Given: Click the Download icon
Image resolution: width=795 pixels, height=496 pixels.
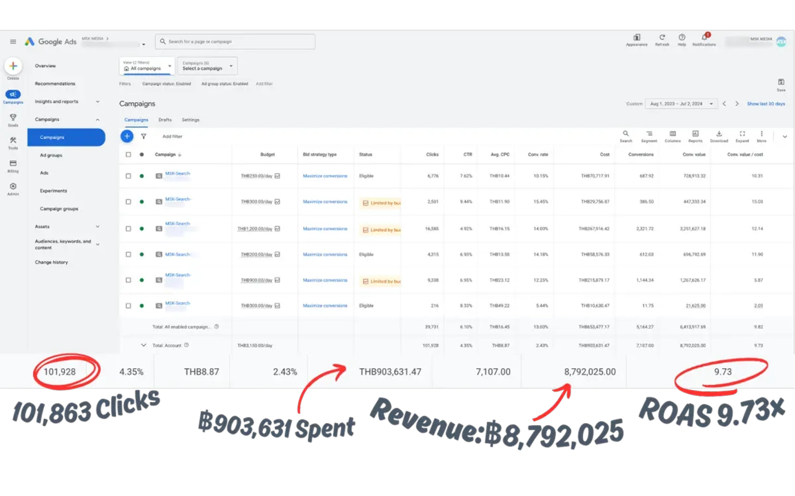Looking at the screenshot, I should tap(719, 134).
